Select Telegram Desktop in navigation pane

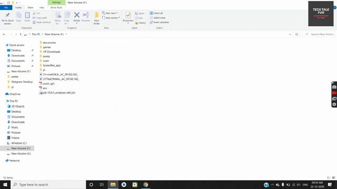[20, 82]
